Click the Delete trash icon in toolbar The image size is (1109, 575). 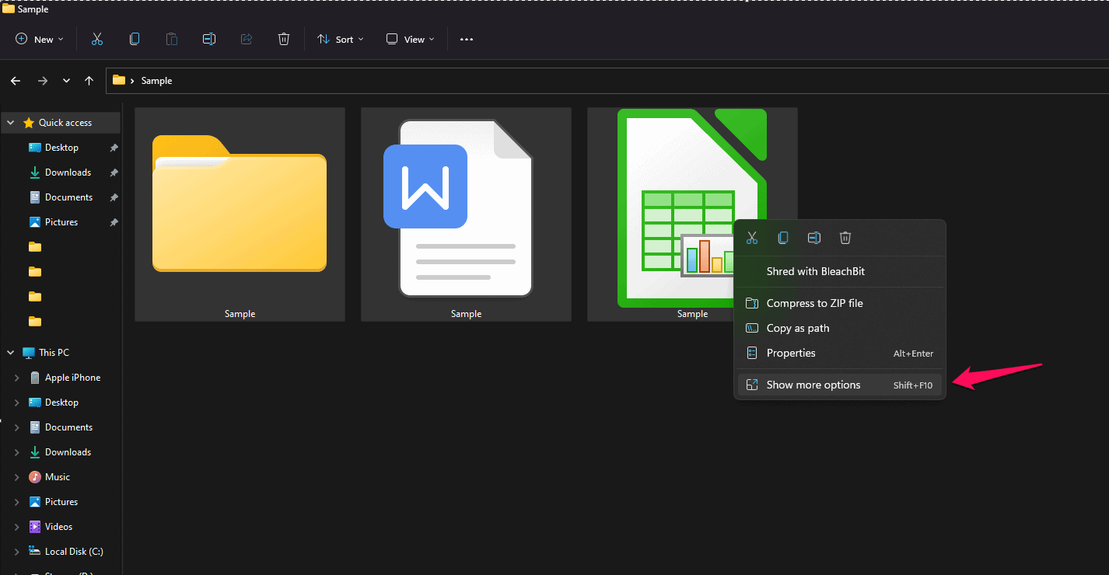284,39
